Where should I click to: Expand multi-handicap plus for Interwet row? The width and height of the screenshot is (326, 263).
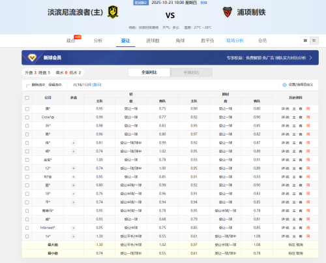pos(74,228)
